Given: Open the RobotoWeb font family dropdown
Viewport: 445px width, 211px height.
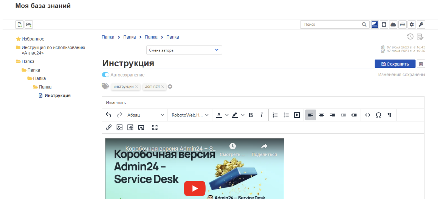Looking at the screenshot, I should coord(190,115).
